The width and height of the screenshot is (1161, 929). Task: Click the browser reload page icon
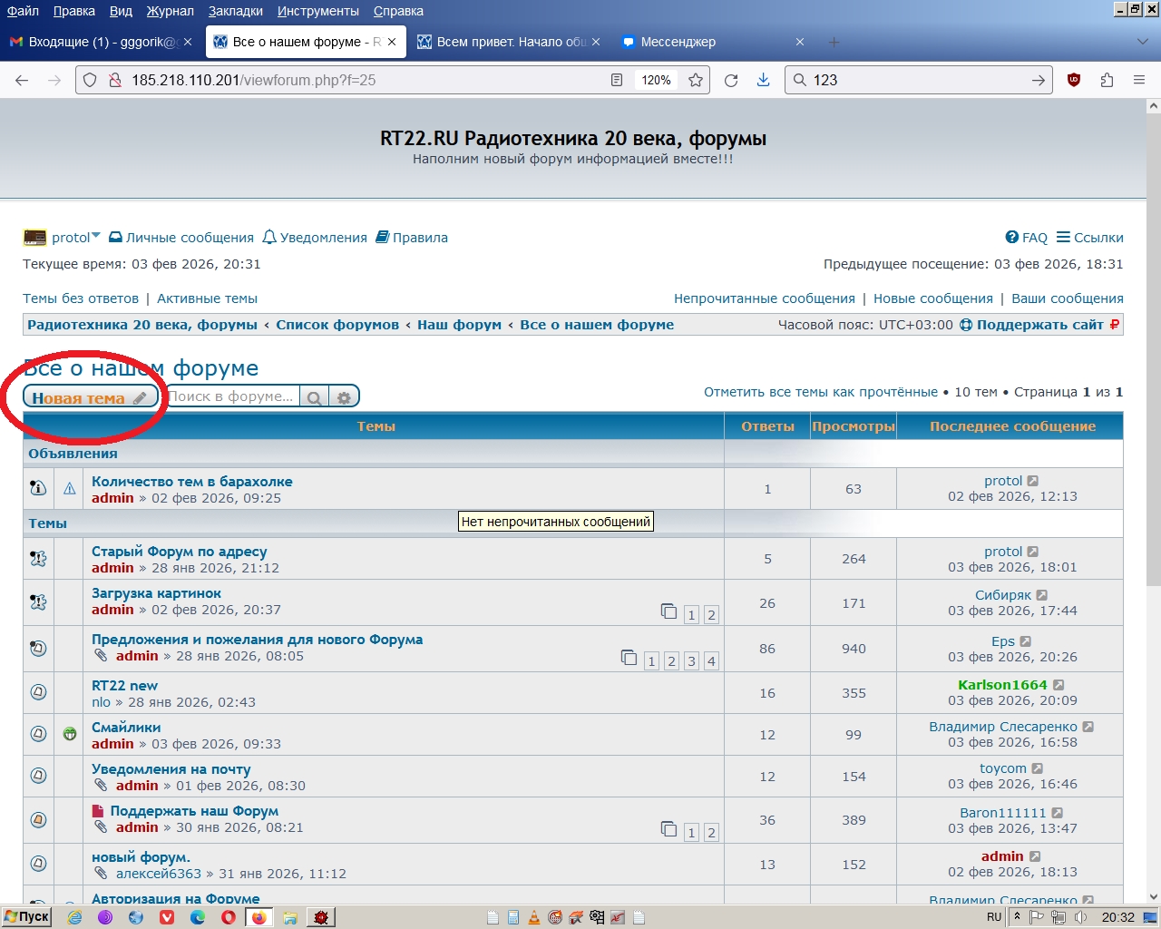pos(731,80)
